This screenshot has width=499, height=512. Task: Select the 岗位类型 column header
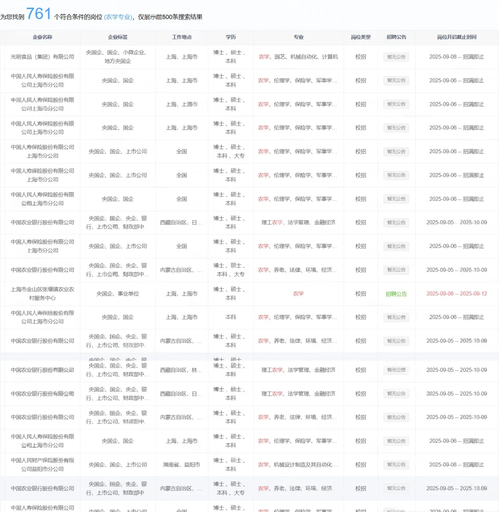[x=361, y=37]
